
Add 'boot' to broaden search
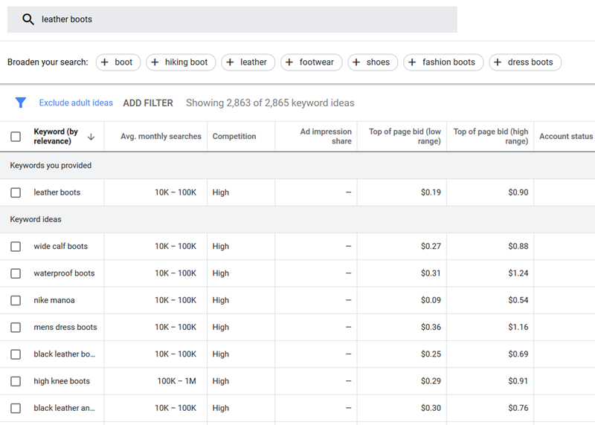pos(116,62)
